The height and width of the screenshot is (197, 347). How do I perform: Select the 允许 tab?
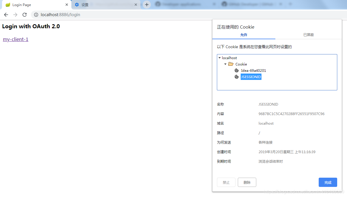point(244,35)
